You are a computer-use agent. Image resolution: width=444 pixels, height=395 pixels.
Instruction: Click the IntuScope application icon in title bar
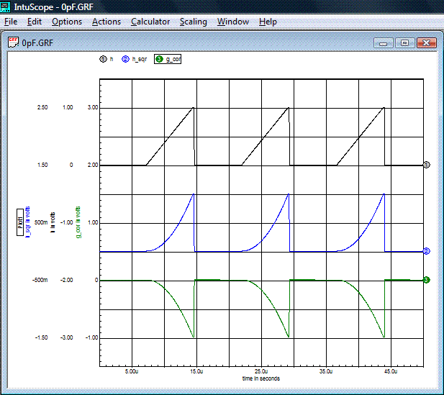point(5,6)
